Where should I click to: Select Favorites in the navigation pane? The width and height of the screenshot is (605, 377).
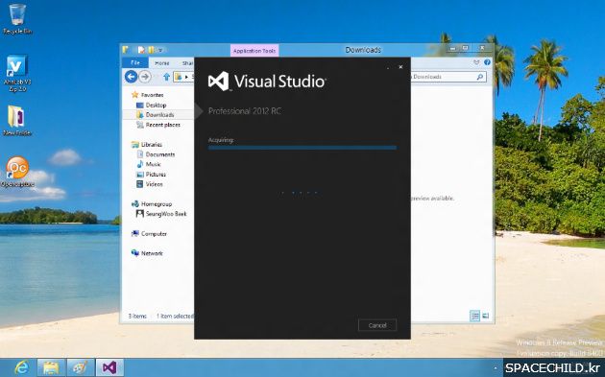pyautogui.click(x=152, y=95)
